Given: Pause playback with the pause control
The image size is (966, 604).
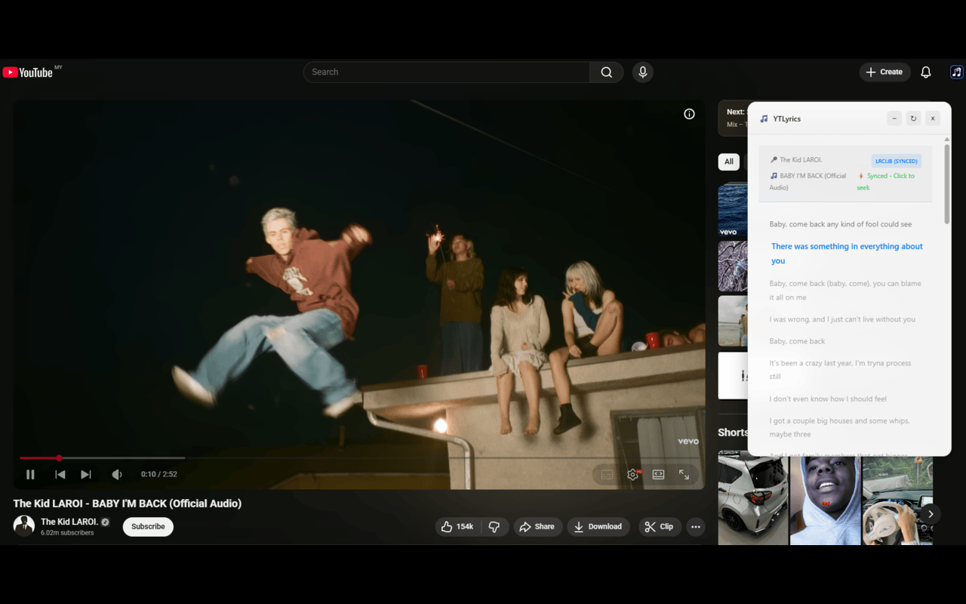Looking at the screenshot, I should [30, 474].
